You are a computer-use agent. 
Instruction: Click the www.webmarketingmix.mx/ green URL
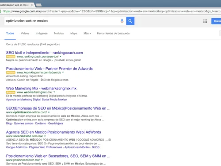click(x=34, y=92)
